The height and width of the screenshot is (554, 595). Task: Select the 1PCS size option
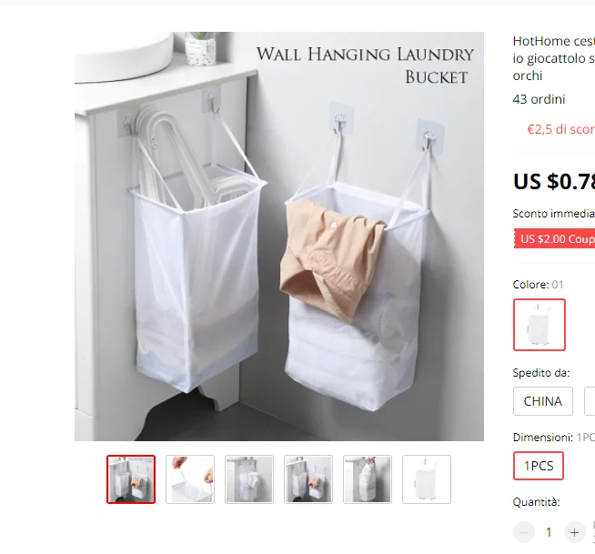coord(539,466)
